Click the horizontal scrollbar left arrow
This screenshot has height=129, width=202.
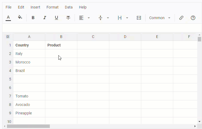pyautogui.click(x=5, y=126)
